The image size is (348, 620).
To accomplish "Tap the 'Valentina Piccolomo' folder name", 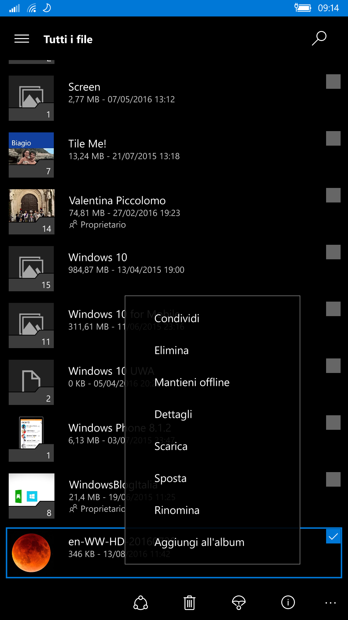I will pos(117,201).
